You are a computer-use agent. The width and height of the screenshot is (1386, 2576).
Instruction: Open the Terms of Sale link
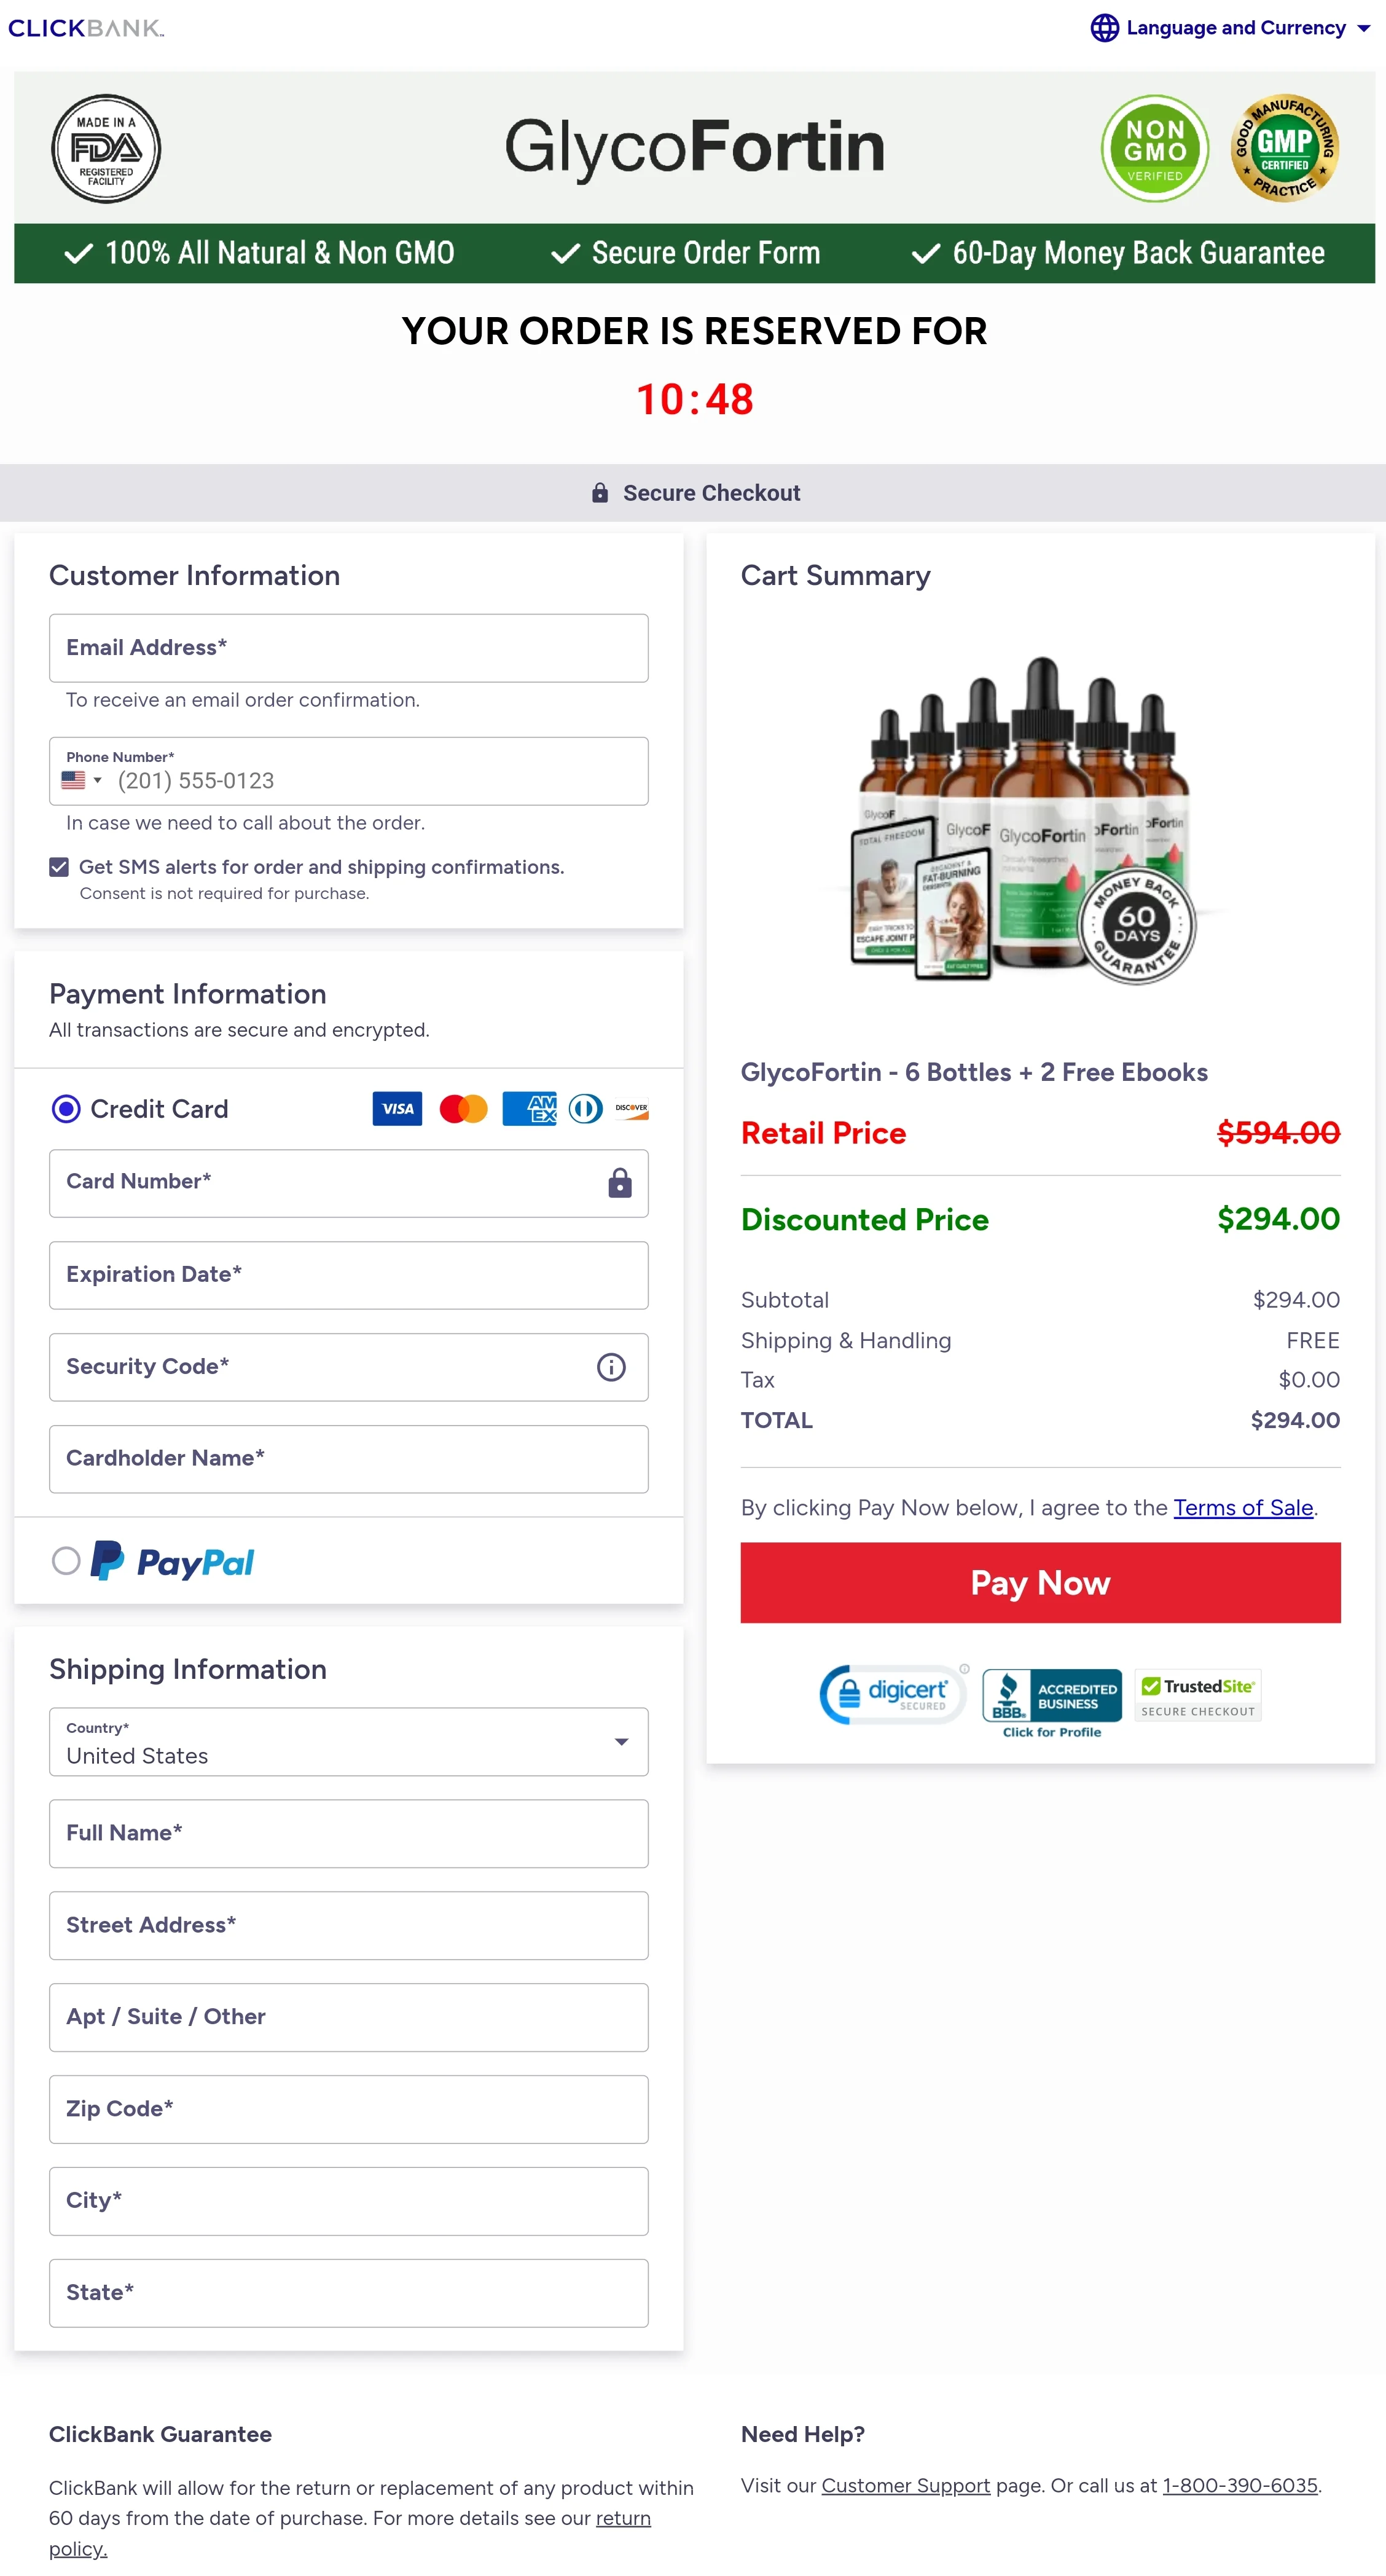point(1243,1507)
